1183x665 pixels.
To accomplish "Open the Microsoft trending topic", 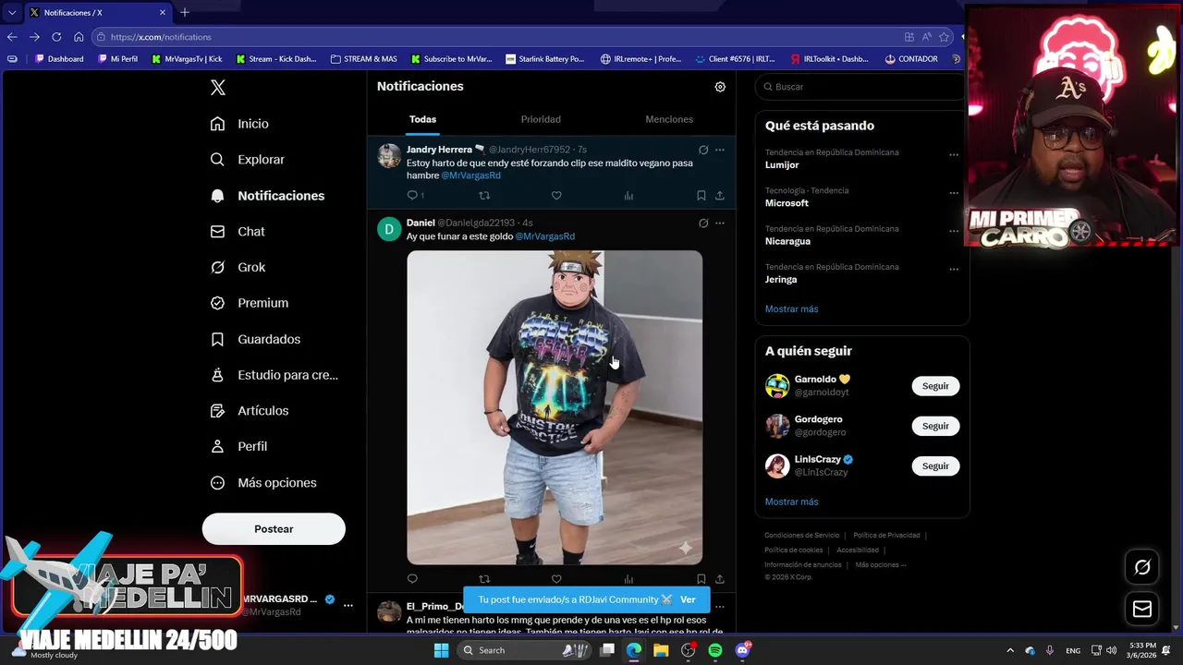I will tap(787, 203).
